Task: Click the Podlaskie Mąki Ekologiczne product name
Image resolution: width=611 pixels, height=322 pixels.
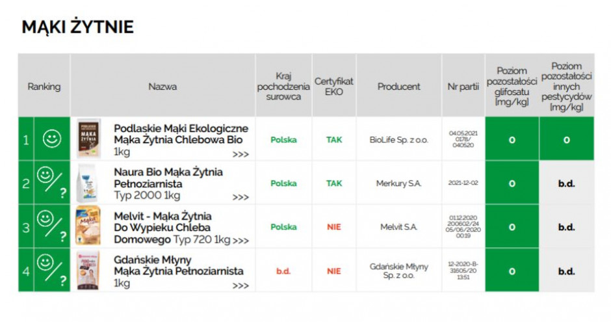Action: pyautogui.click(x=181, y=134)
